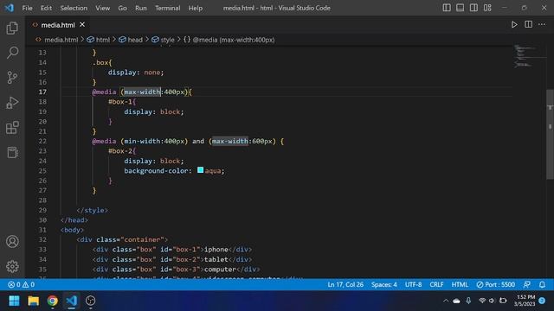The height and width of the screenshot is (311, 554).
Task: Open the Accounts menu icon
Action: pos(12,242)
